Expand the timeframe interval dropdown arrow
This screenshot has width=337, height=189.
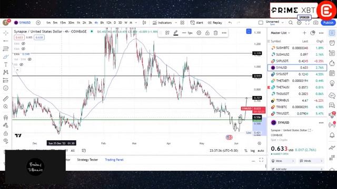tap(136, 23)
